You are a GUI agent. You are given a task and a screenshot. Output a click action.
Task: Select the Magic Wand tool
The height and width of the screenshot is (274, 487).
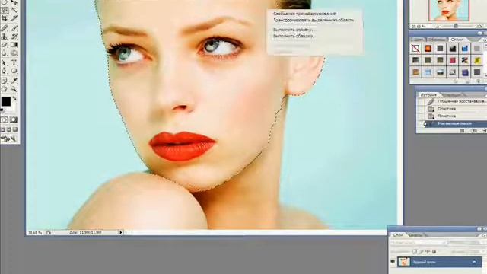click(x=14, y=11)
